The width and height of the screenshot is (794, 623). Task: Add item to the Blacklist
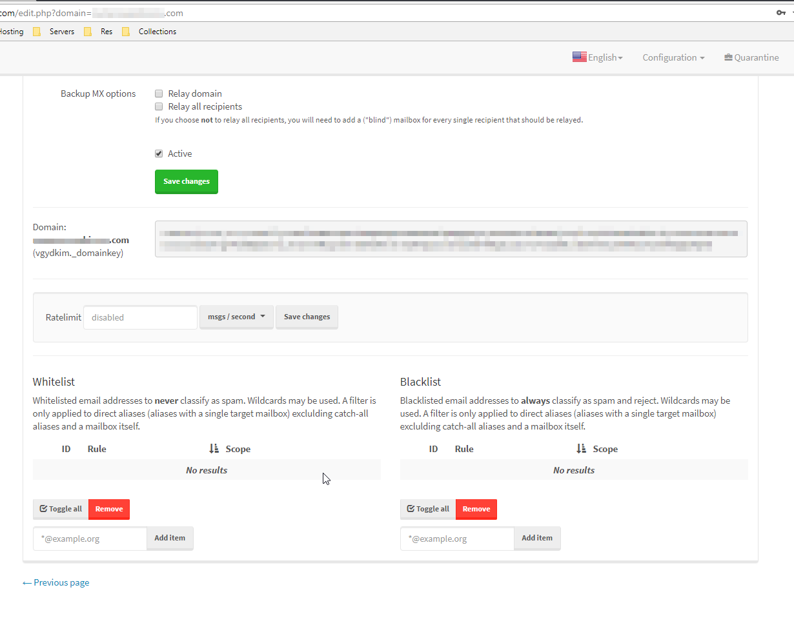click(537, 538)
